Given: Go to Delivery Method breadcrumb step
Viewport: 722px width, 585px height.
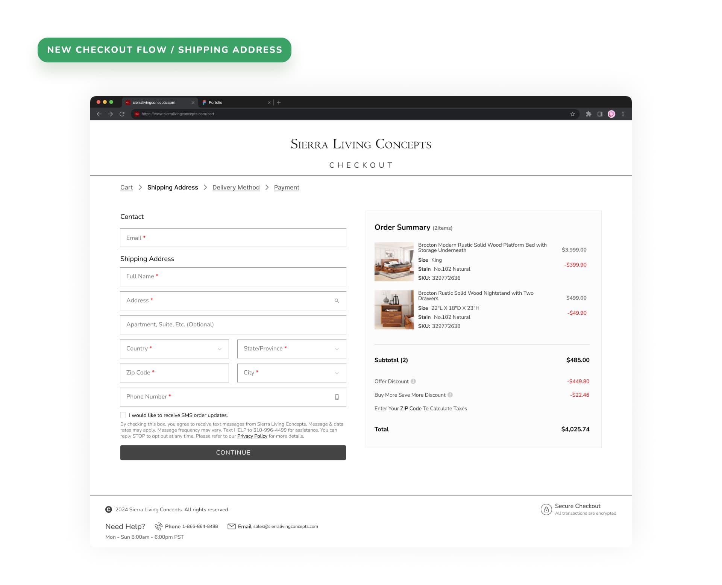Looking at the screenshot, I should (236, 187).
